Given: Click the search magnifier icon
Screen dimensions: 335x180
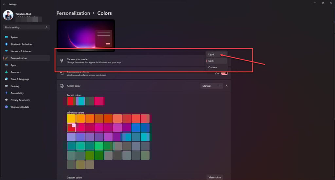Looking at the screenshot, I should pos(46,27).
